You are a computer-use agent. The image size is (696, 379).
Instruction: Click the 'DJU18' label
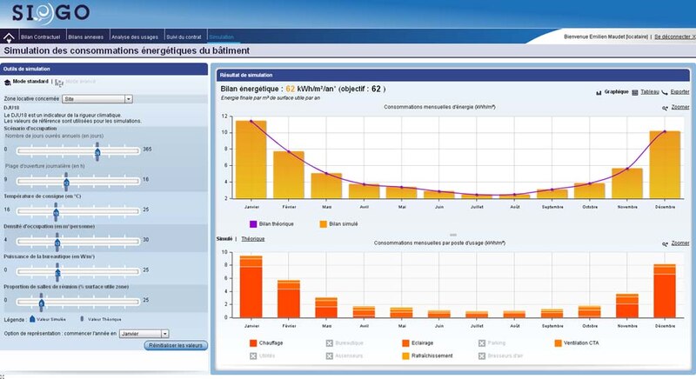coord(10,107)
